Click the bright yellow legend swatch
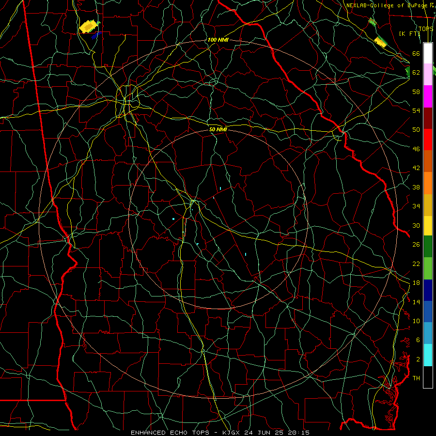 click(x=428, y=225)
